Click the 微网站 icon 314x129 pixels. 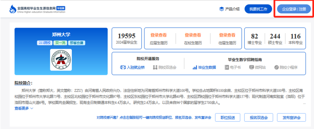pyautogui.click(x=251, y=67)
